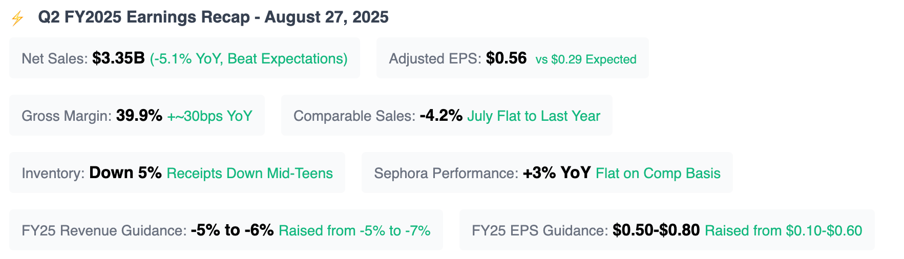Open FY25 Revenue Guidance card

click(226, 230)
